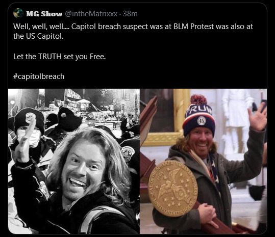Open the black-and-white protest photo
The width and height of the screenshot is (275, 237).
pyautogui.click(x=74, y=161)
